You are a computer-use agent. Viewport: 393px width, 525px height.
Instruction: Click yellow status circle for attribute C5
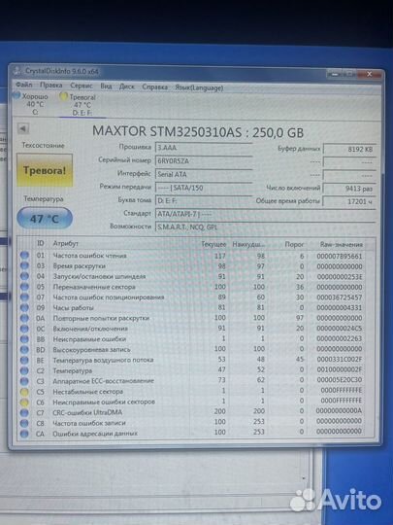click(x=24, y=392)
